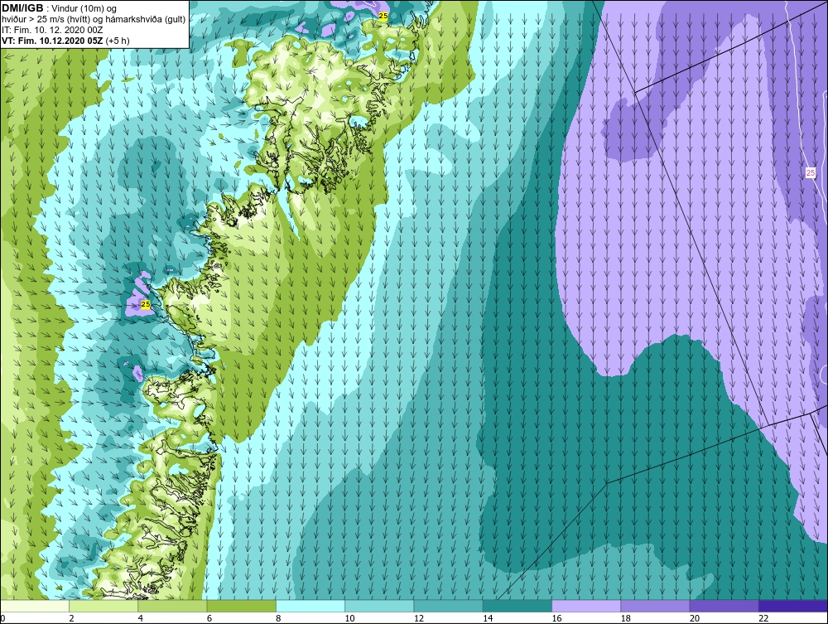Select the 20–22 m/s violet legend swatch

tap(724, 606)
